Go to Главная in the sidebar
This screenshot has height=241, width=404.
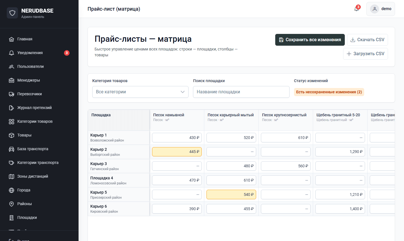(x=39, y=39)
